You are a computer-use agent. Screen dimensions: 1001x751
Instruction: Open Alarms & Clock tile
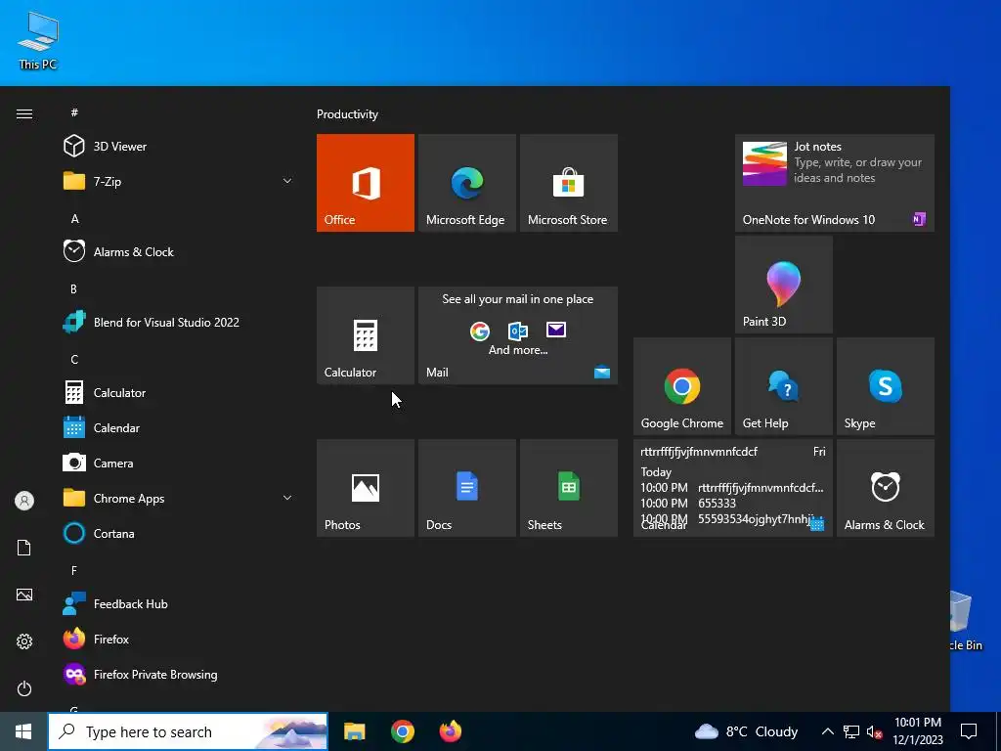[886, 488]
